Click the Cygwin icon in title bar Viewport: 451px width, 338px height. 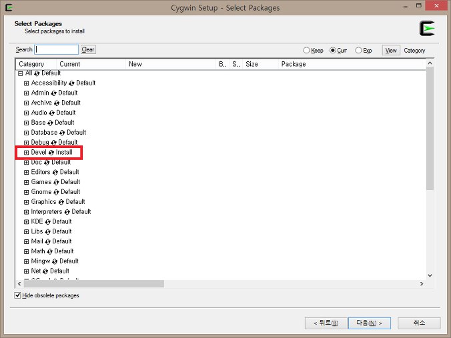9,7
